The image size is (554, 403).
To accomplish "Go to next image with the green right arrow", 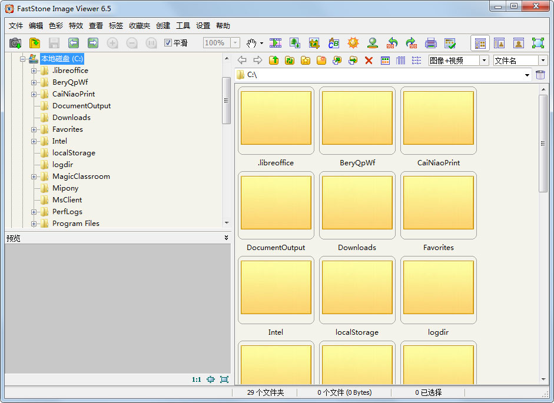I will coord(93,43).
